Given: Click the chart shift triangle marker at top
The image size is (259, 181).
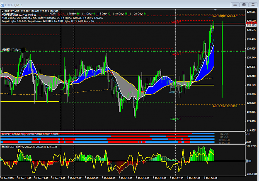Looking at the screenshot, I should tap(215, 10).
